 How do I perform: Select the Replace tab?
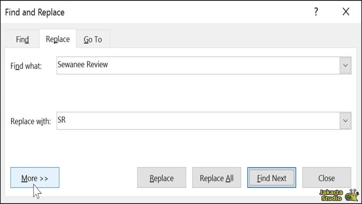tap(58, 39)
